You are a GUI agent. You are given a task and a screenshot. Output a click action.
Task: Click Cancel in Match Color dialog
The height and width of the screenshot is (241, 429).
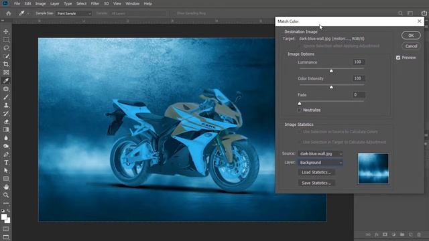pyautogui.click(x=411, y=46)
